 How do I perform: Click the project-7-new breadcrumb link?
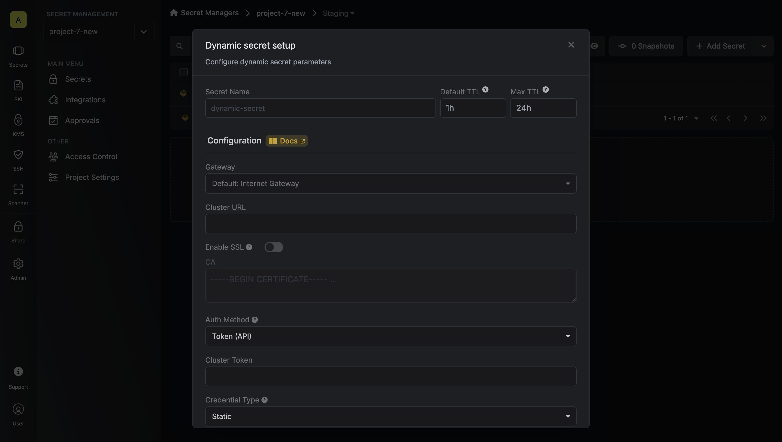[281, 13]
